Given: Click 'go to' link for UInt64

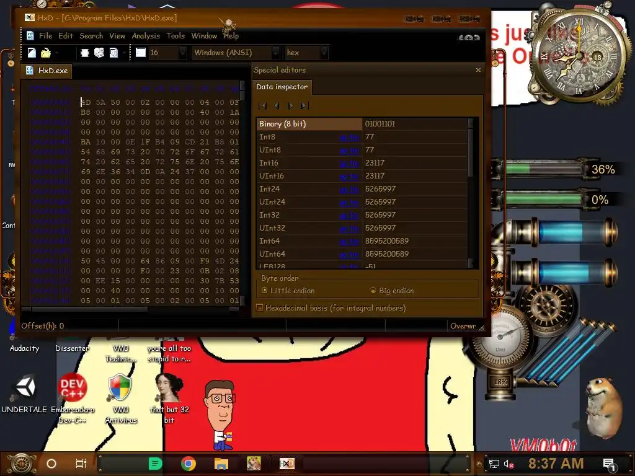Looking at the screenshot, I should (349, 254).
